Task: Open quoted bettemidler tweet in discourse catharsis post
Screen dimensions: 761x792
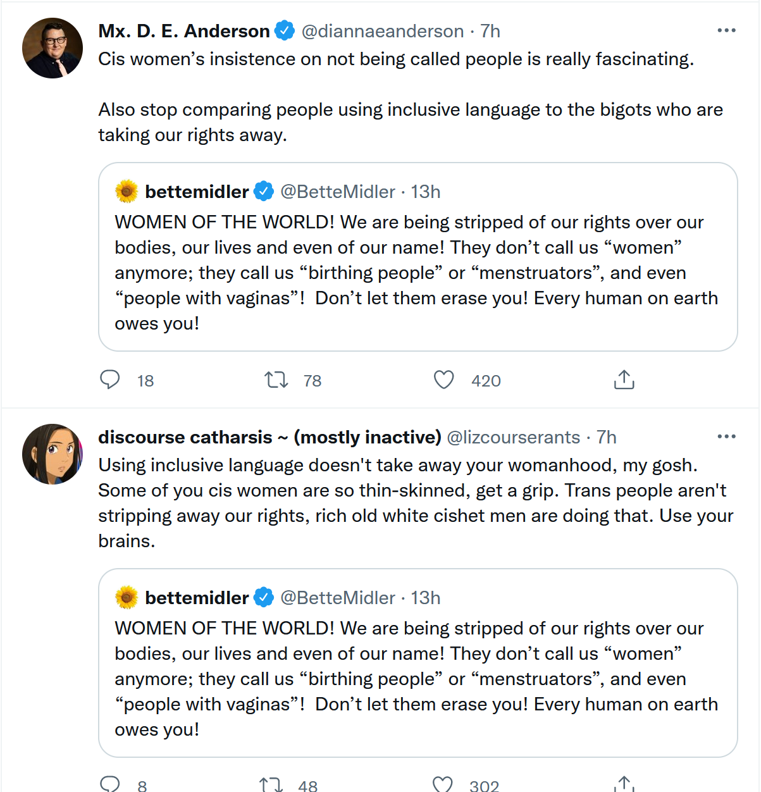Action: 418,678
